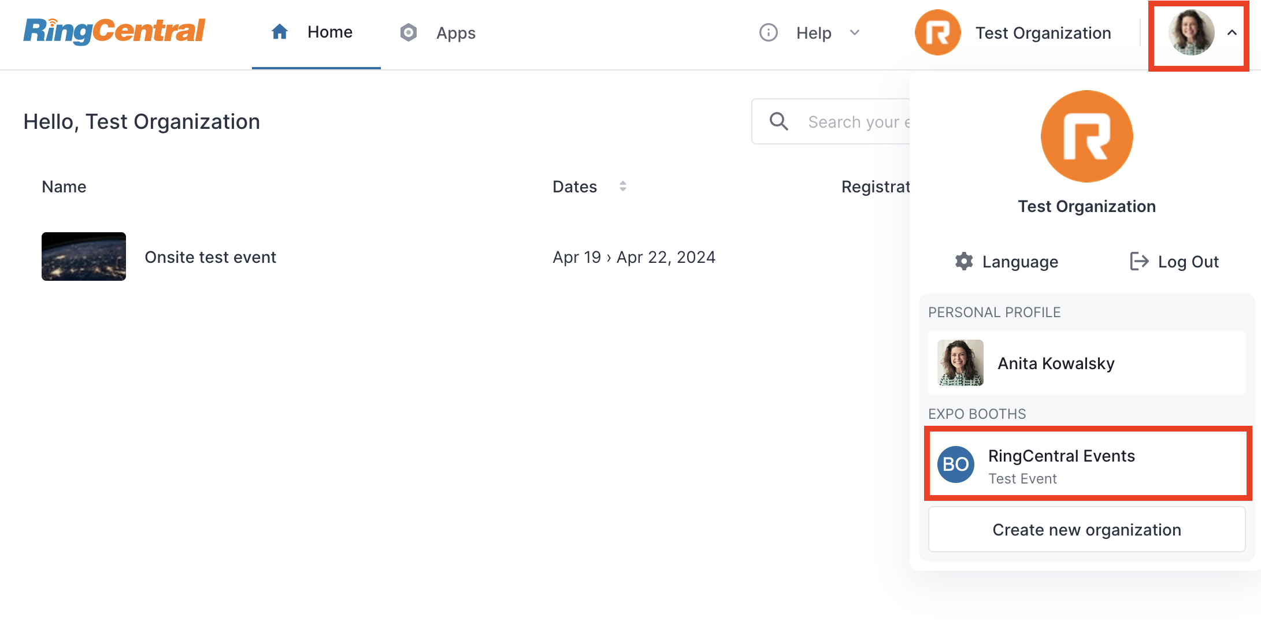
Task: Click the Dates column header
Action: pyautogui.click(x=574, y=187)
